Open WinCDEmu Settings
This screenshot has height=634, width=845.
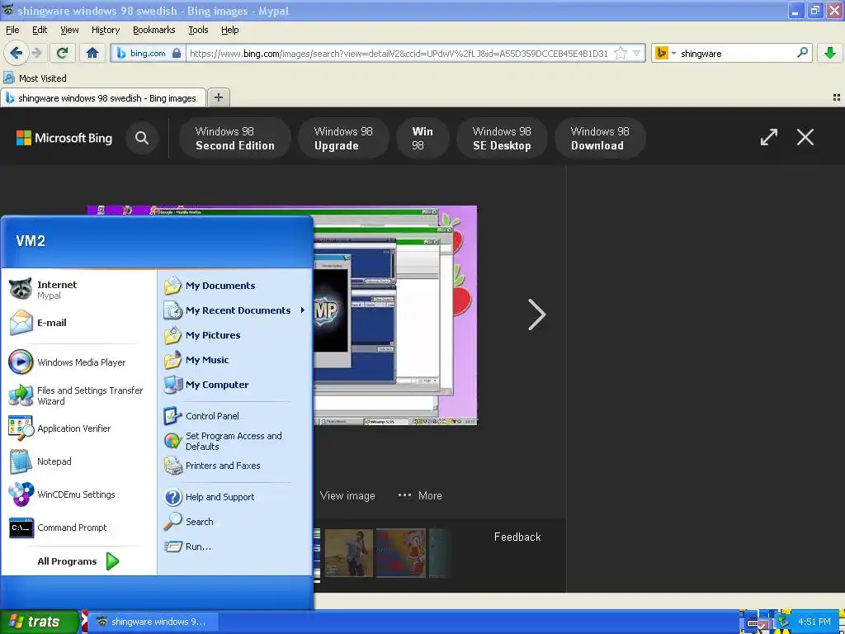click(x=78, y=494)
